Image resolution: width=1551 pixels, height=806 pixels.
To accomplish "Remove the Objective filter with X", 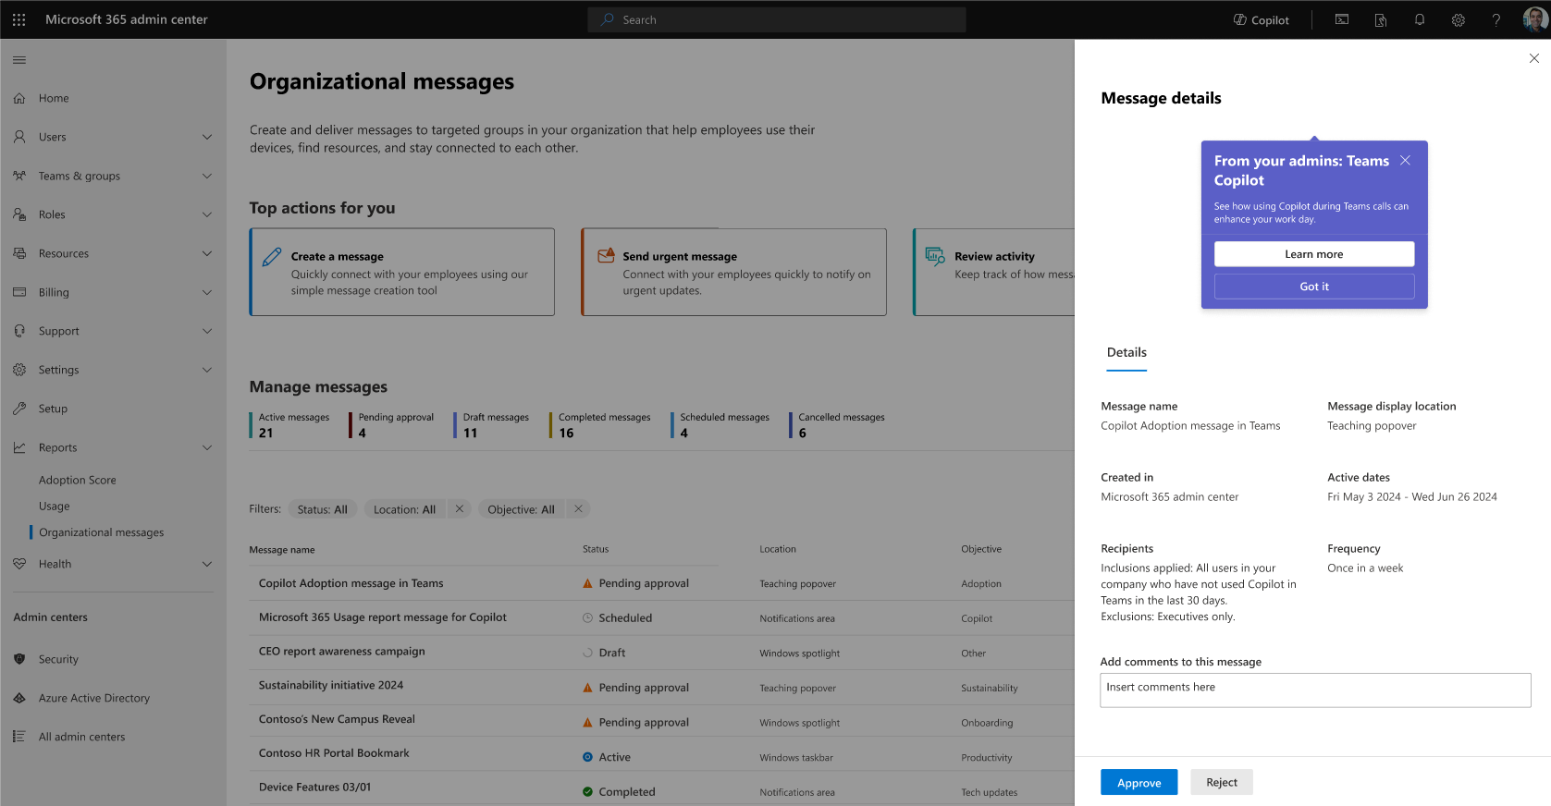I will (x=578, y=509).
